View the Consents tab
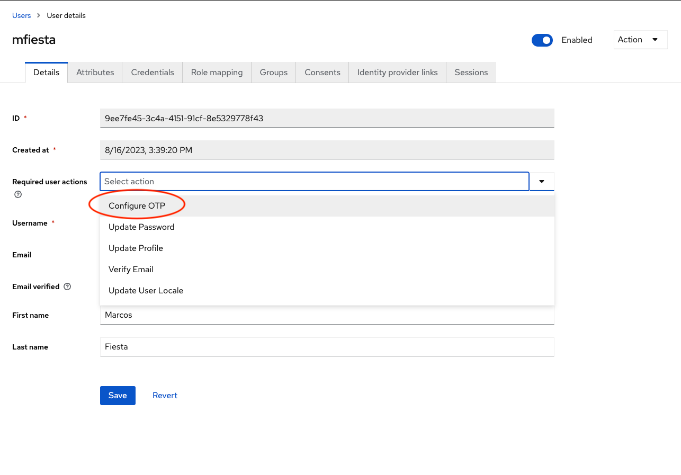The width and height of the screenshot is (681, 475). point(322,73)
